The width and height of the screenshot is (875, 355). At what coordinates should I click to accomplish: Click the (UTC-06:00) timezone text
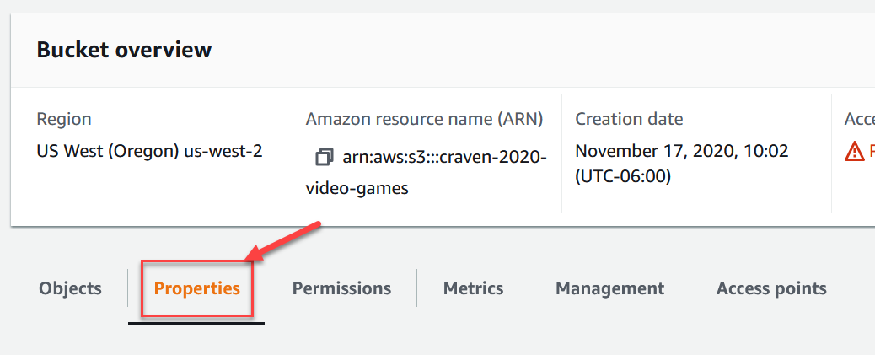tap(623, 176)
